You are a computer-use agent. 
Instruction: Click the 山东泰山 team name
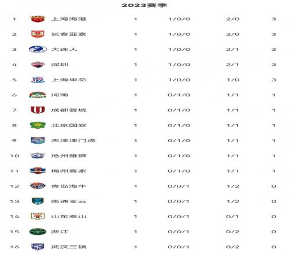click(69, 216)
